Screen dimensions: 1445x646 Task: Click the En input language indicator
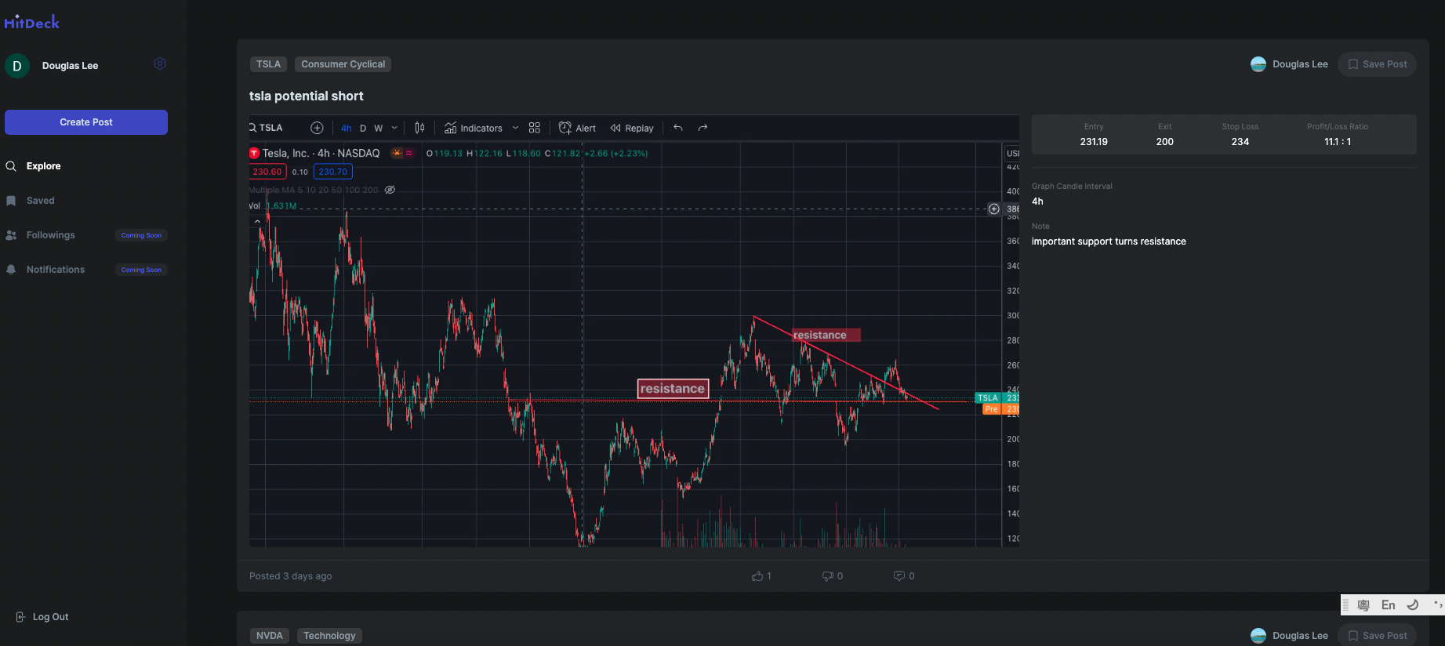pyautogui.click(x=1388, y=605)
